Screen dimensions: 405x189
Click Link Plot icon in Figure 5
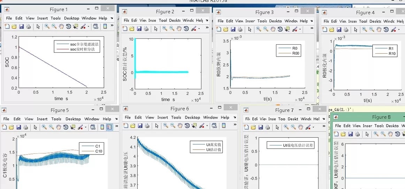click(x=93, y=127)
